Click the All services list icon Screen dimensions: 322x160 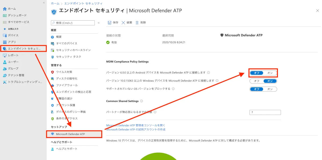tap(5, 22)
